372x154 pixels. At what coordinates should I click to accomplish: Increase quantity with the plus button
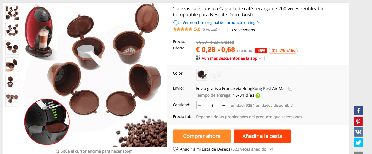224,105
